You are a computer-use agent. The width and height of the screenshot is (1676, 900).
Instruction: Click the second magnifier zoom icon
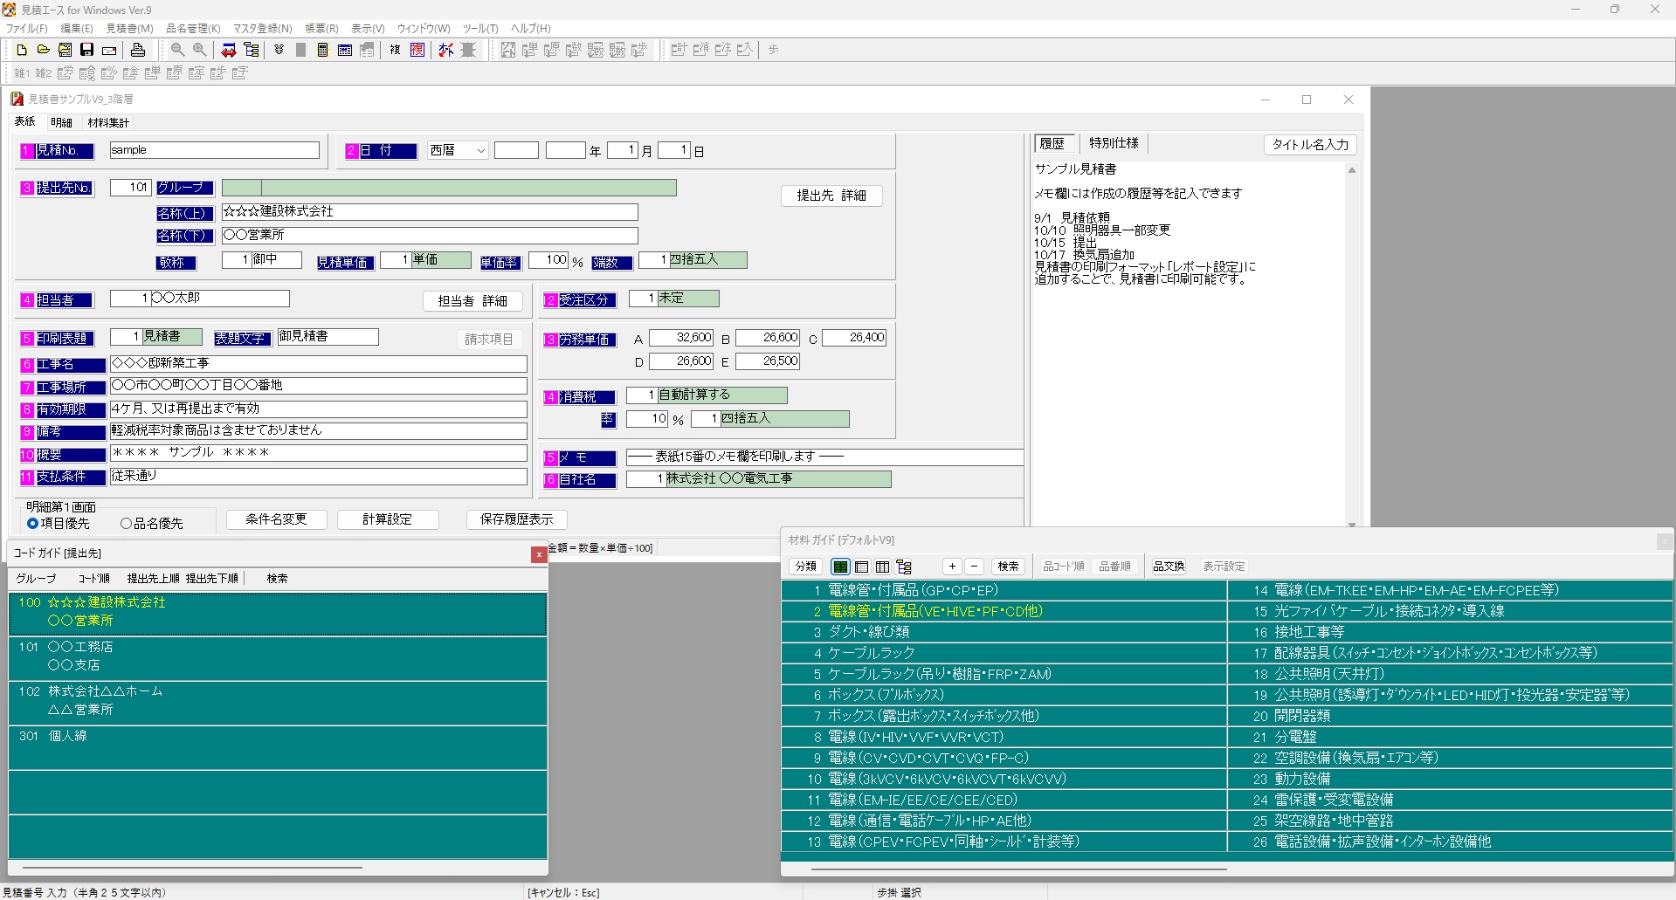tap(199, 50)
